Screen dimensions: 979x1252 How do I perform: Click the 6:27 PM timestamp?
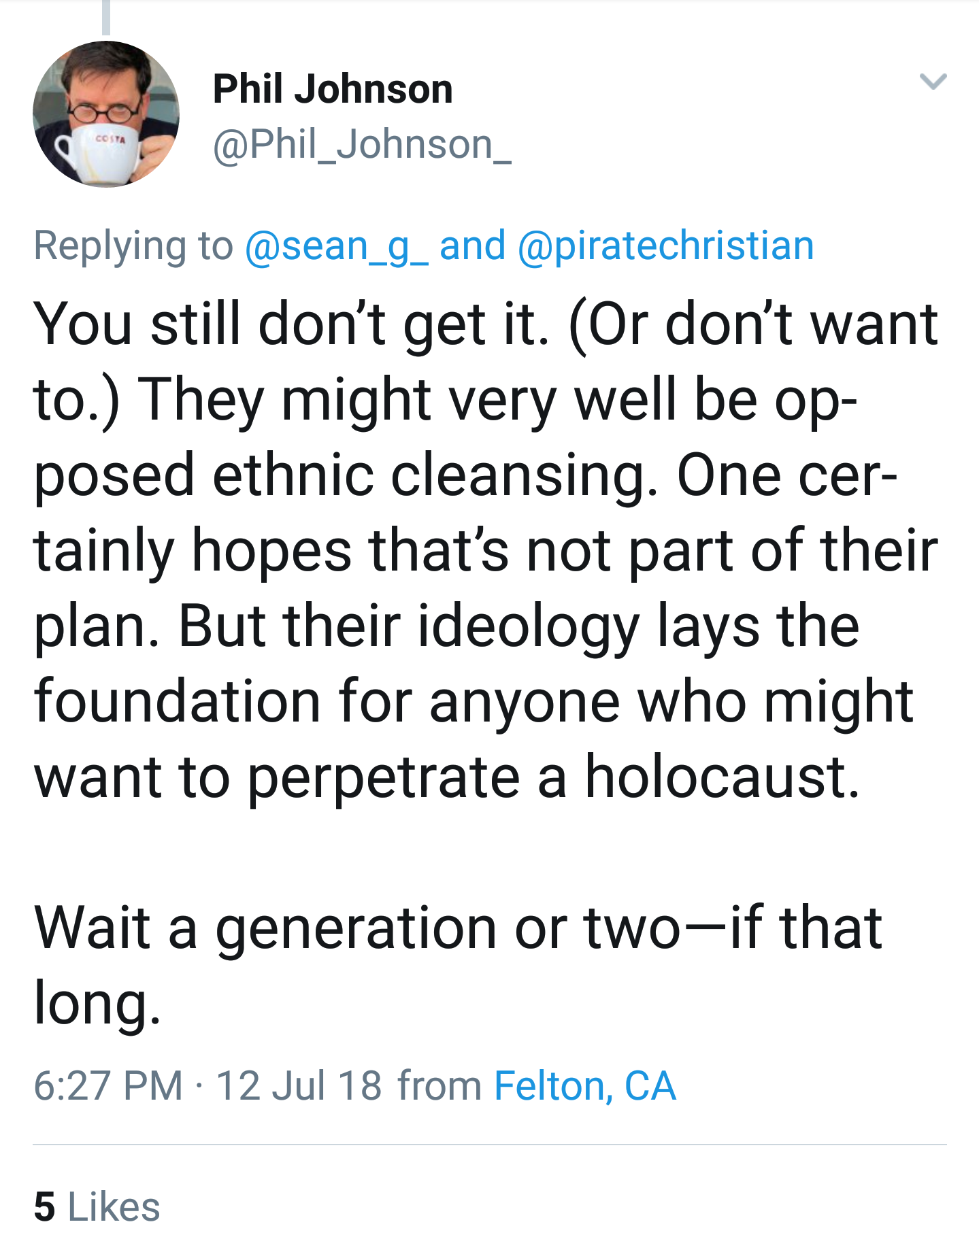pyautogui.click(x=109, y=1085)
